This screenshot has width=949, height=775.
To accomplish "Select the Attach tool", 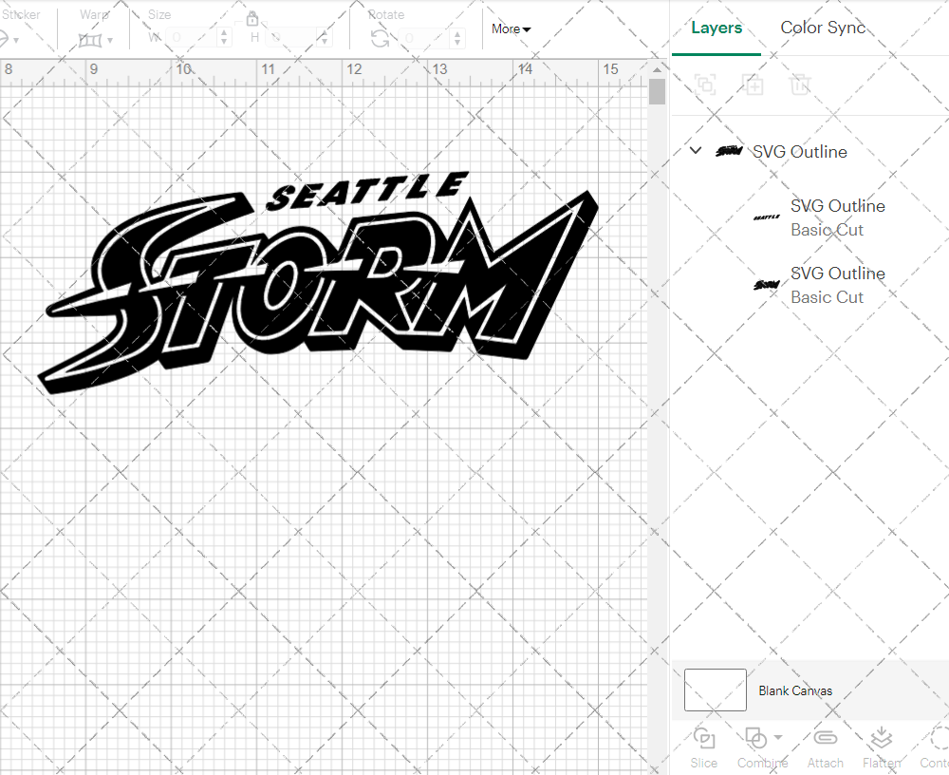I will 825,747.
